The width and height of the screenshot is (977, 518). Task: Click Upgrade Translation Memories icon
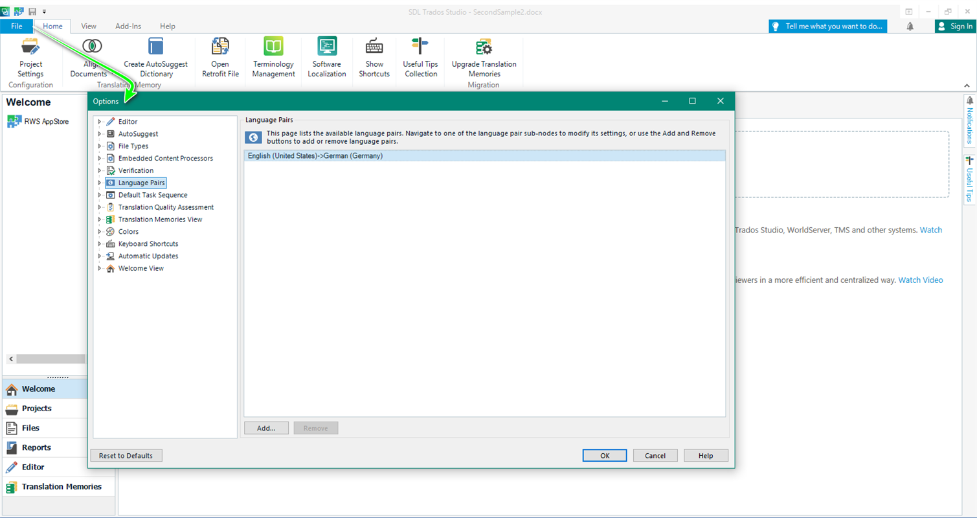484,47
